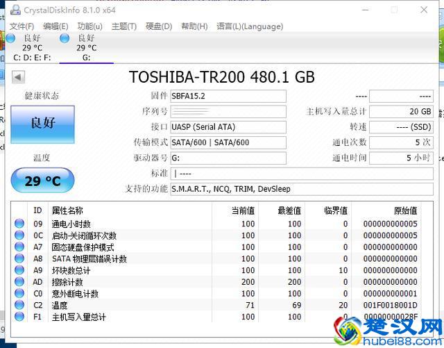The height and width of the screenshot is (348, 444).
Task: Click the status icon of attribute F1
Action: 19,317
